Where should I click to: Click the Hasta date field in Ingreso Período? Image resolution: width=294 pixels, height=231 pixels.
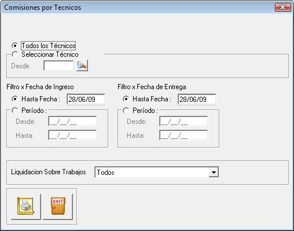pyautogui.click(x=72, y=135)
